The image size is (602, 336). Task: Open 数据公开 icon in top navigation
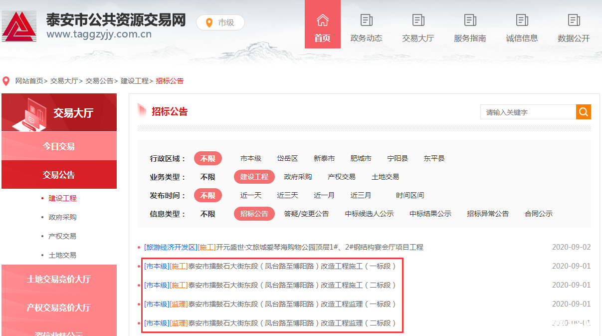[x=574, y=20]
